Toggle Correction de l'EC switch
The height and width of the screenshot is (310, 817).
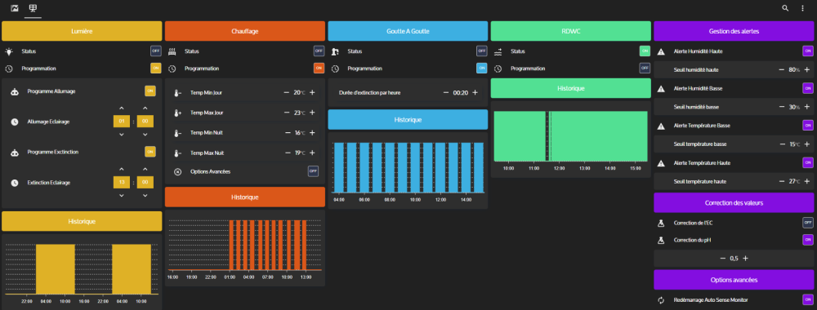point(808,223)
